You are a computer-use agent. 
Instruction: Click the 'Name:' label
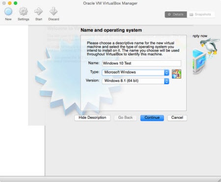click(94, 63)
